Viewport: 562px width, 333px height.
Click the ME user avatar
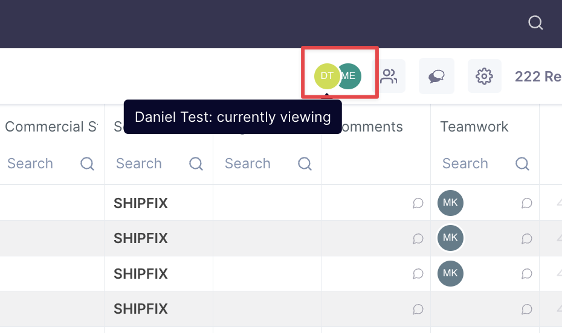(x=350, y=76)
